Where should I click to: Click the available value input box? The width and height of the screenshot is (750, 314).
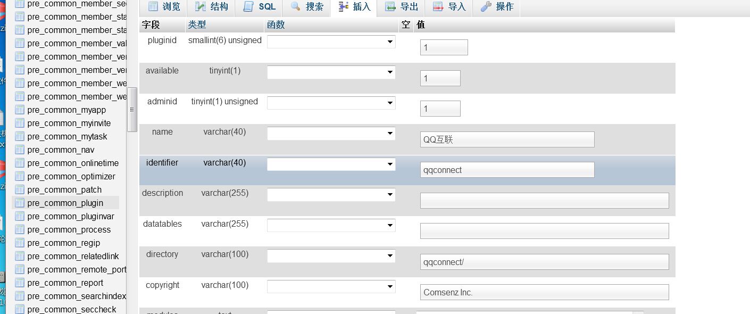440,78
